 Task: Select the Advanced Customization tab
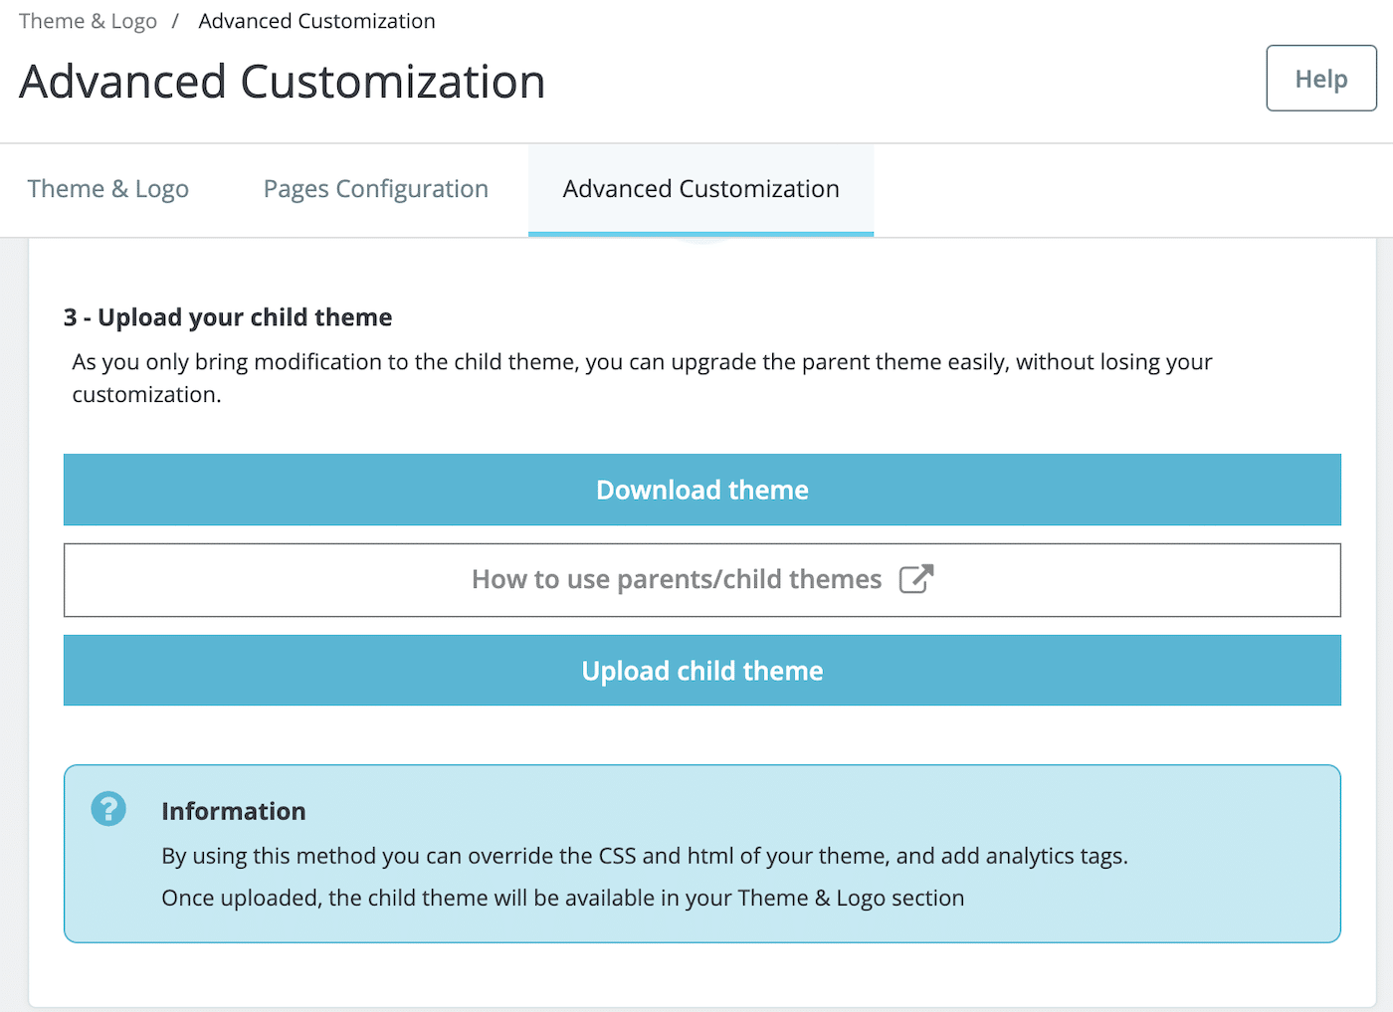[700, 189]
